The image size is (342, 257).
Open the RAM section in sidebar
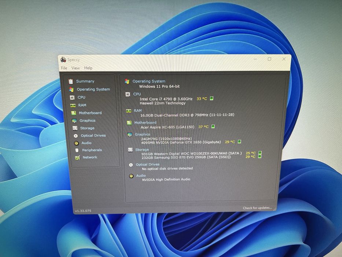click(x=82, y=105)
